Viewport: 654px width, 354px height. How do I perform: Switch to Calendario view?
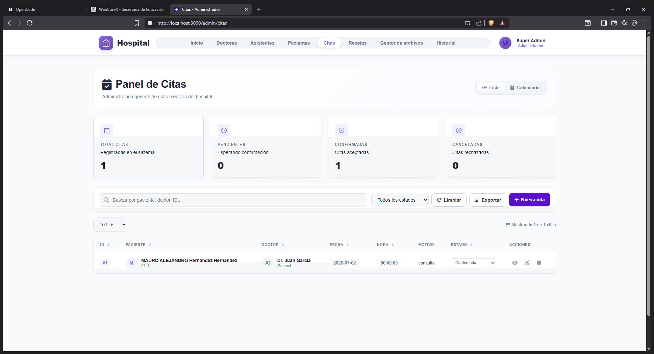(x=525, y=87)
